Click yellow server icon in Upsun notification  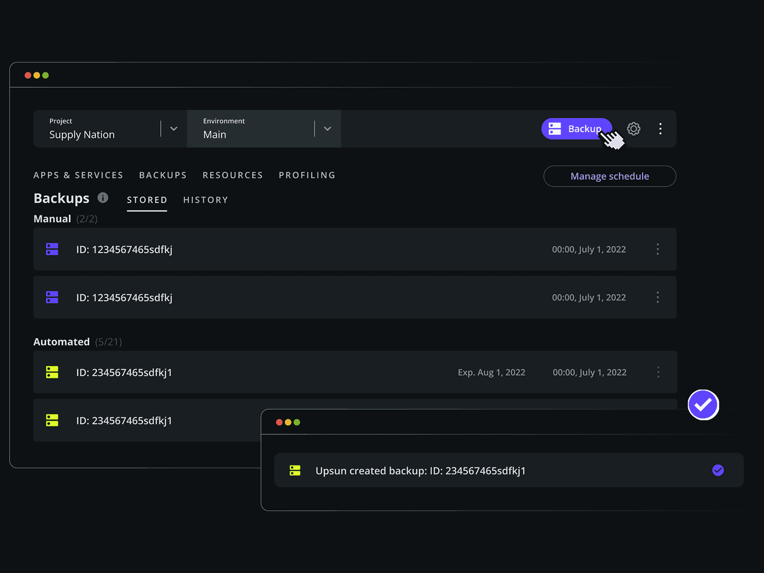(x=295, y=470)
